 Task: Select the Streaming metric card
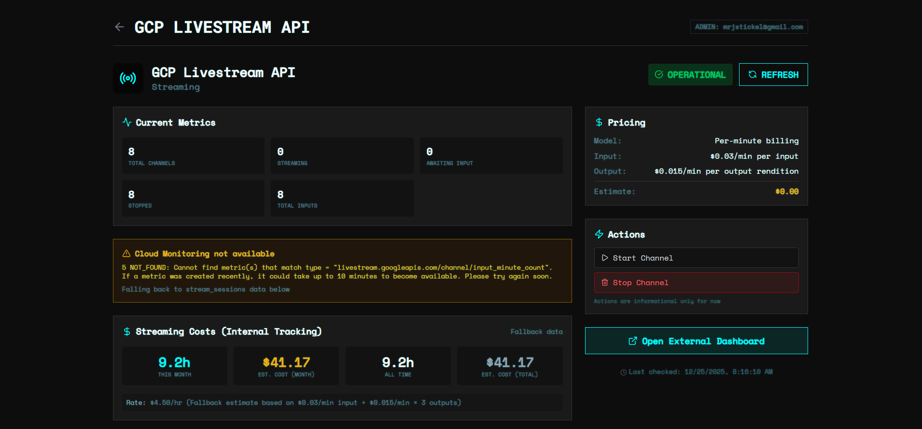click(x=342, y=156)
